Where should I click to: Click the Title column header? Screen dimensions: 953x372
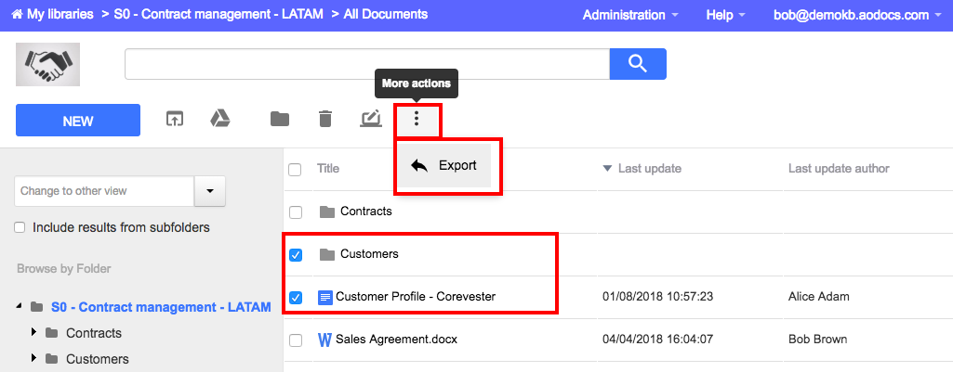[x=328, y=168]
